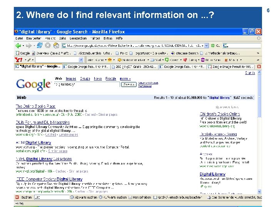Open the Forward button history dropdown arrow
The height and width of the screenshot is (207, 277).
[34, 46]
